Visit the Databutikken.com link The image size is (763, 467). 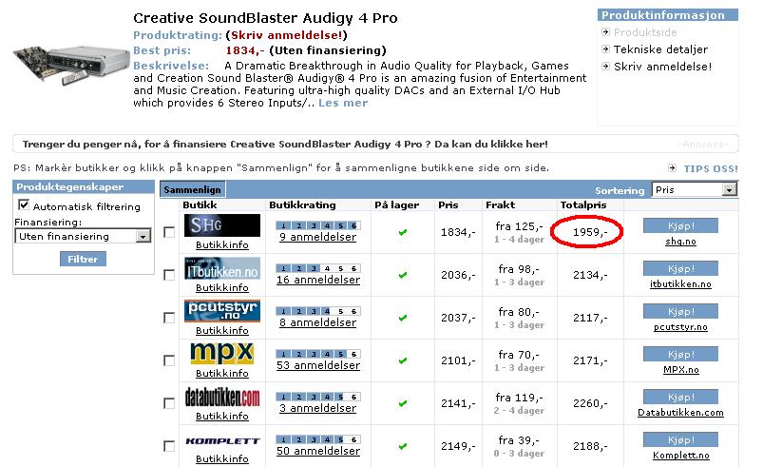tap(680, 413)
